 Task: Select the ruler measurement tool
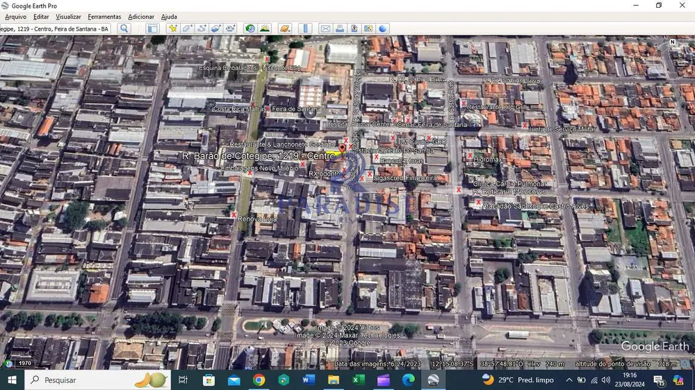305,28
